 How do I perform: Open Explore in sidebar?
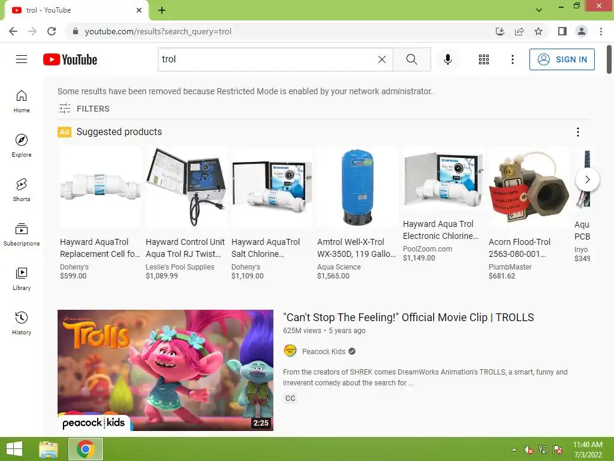(22, 145)
